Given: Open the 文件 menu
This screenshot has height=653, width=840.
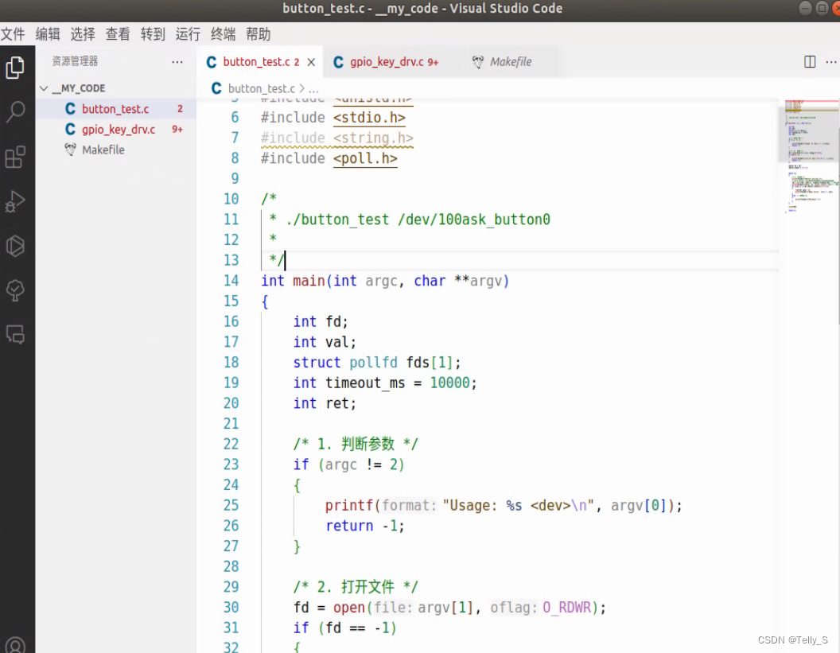Looking at the screenshot, I should tap(13, 34).
